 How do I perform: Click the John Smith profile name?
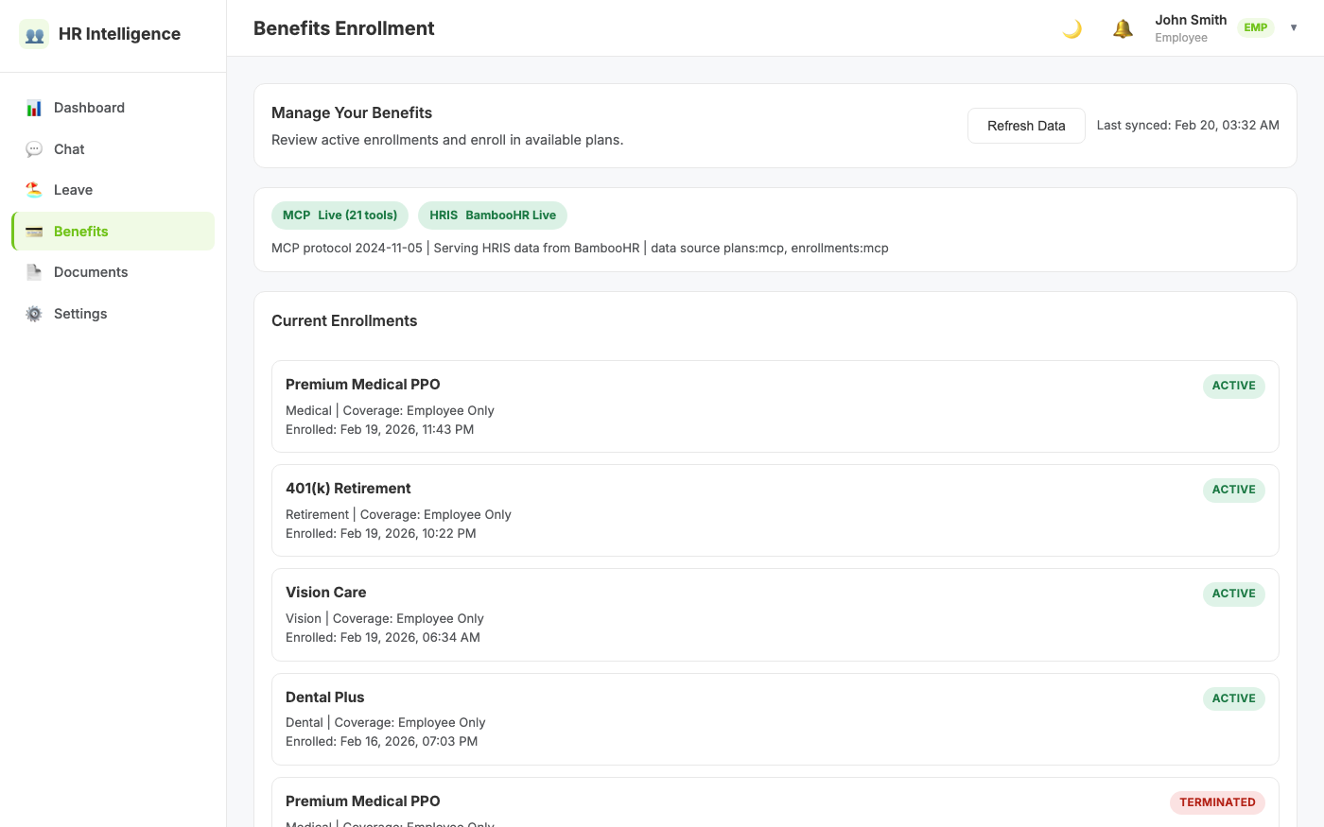[x=1191, y=20]
